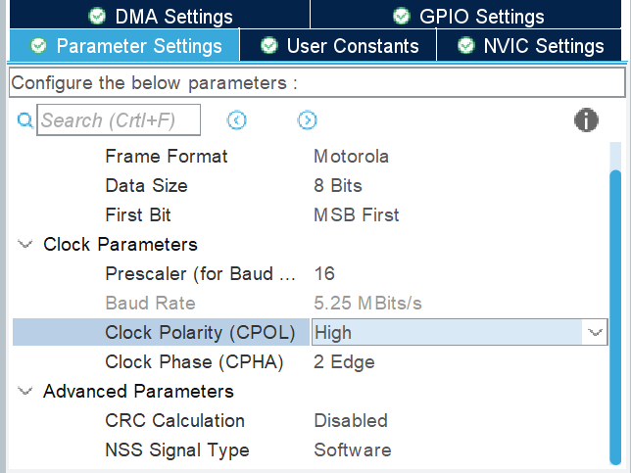Go to next search result arrow

coord(307,120)
